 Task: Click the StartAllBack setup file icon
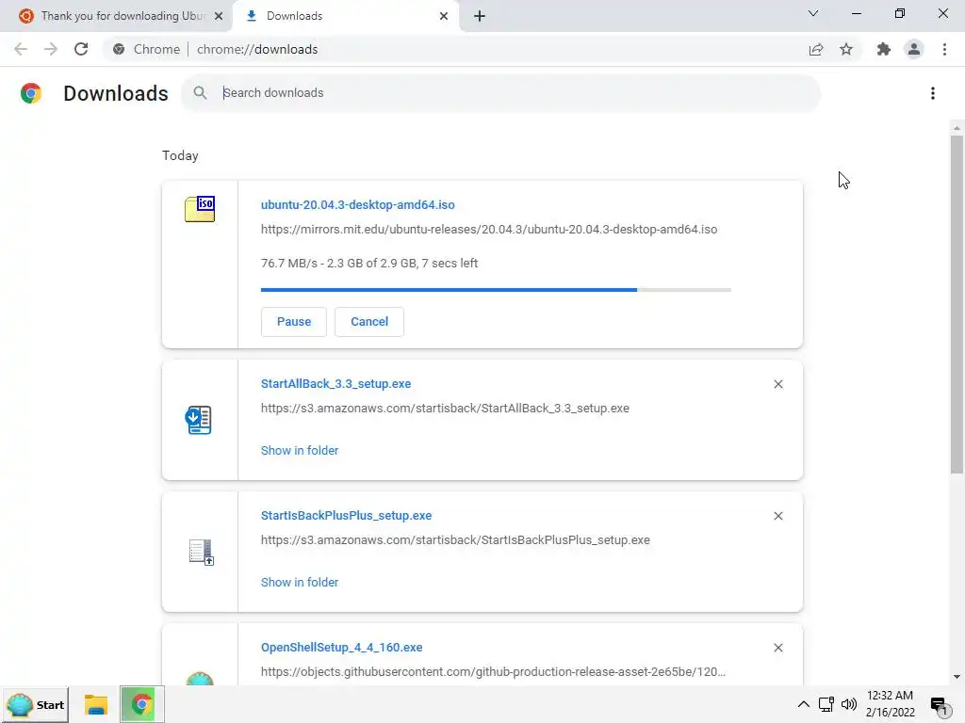point(198,420)
